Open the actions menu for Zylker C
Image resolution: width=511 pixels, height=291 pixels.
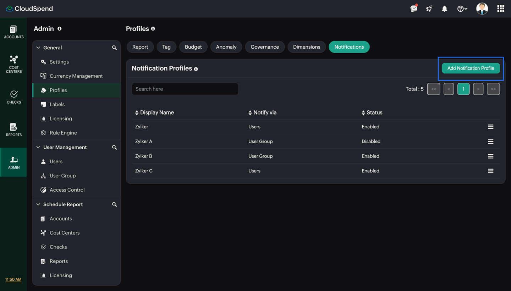(x=490, y=171)
